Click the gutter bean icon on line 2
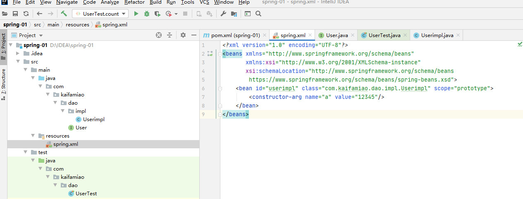523x199 pixels. (210, 54)
